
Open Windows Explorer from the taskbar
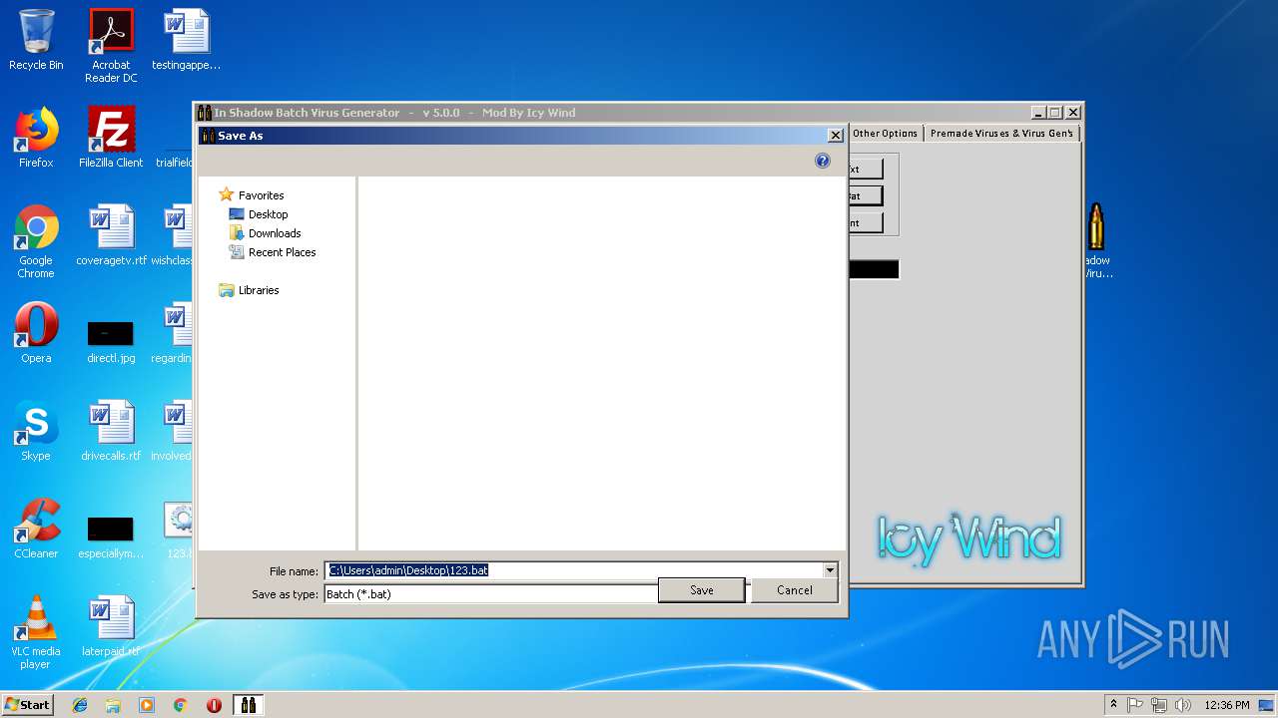pyautogui.click(x=113, y=705)
